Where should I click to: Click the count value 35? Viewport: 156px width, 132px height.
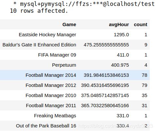click(145, 95)
